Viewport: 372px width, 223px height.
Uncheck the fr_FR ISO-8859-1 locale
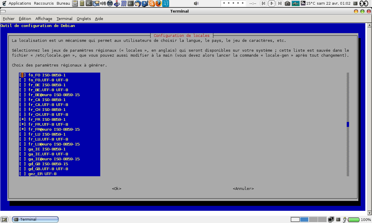coord(22,120)
